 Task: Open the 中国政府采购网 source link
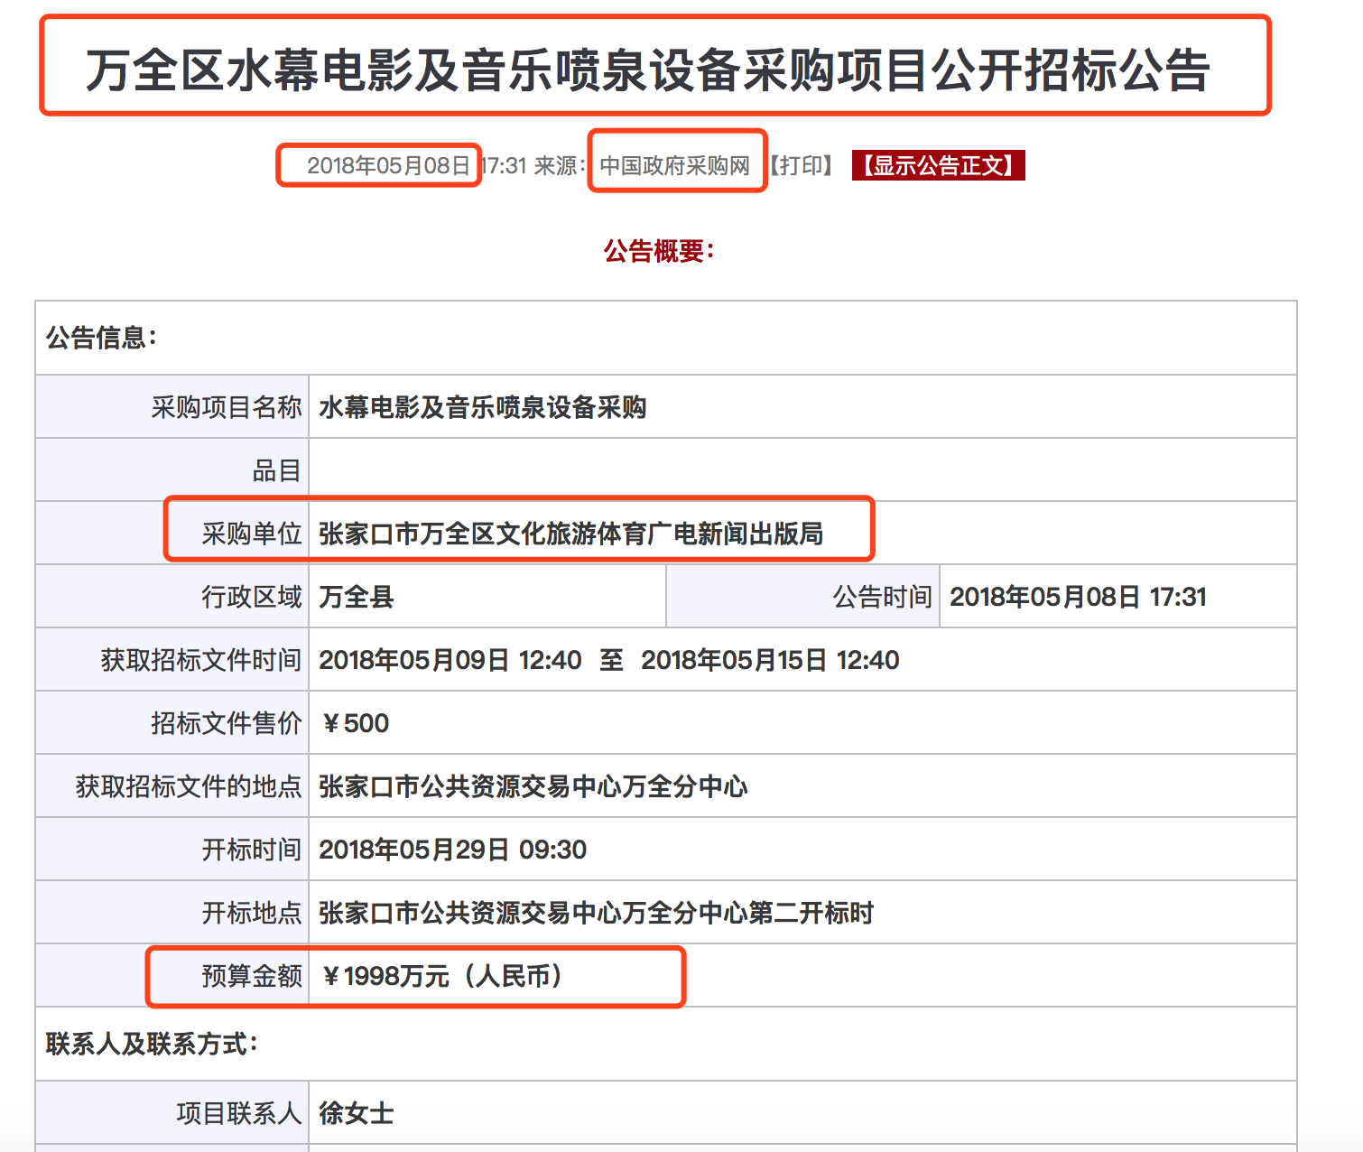point(675,165)
